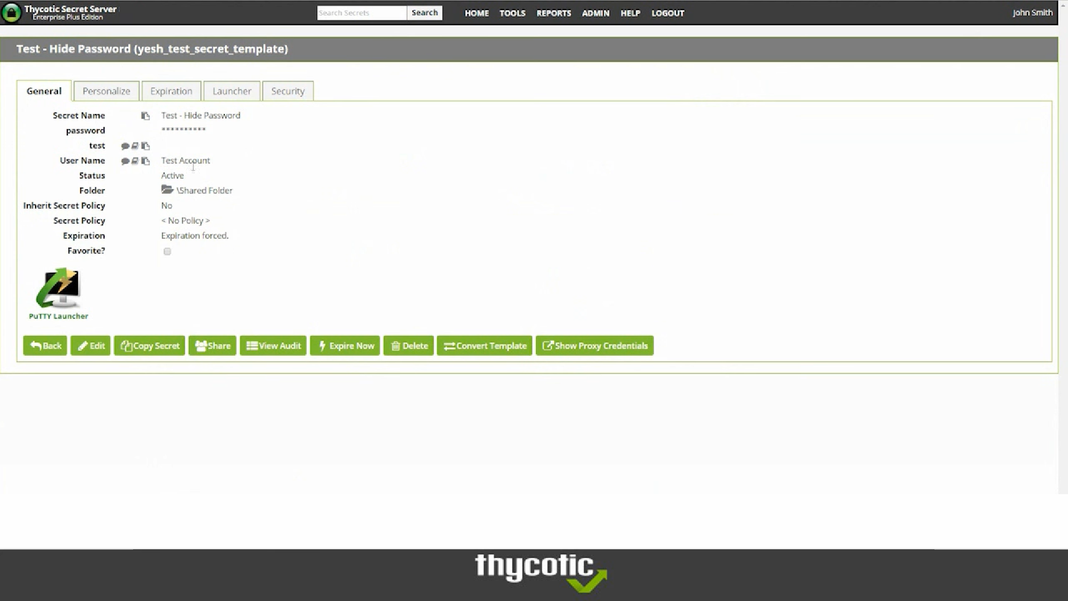Check the Favorite? checkbox

tap(167, 252)
